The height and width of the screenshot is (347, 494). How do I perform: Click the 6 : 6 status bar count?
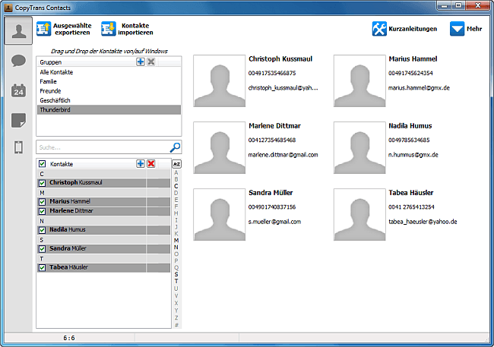pyautogui.click(x=69, y=338)
